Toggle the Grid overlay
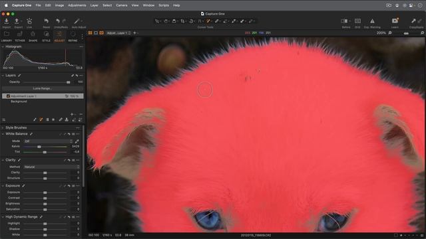The image size is (426, 239). [357, 21]
